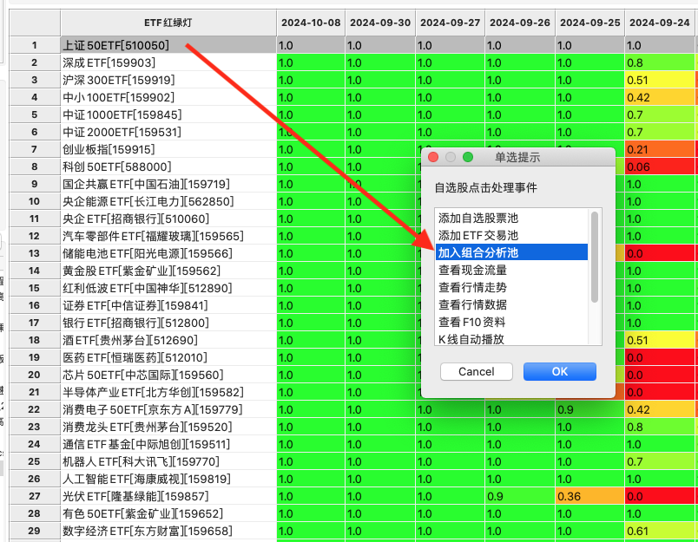Close the 单选提示 dialog with red button
The height and width of the screenshot is (542, 698).
click(x=432, y=157)
